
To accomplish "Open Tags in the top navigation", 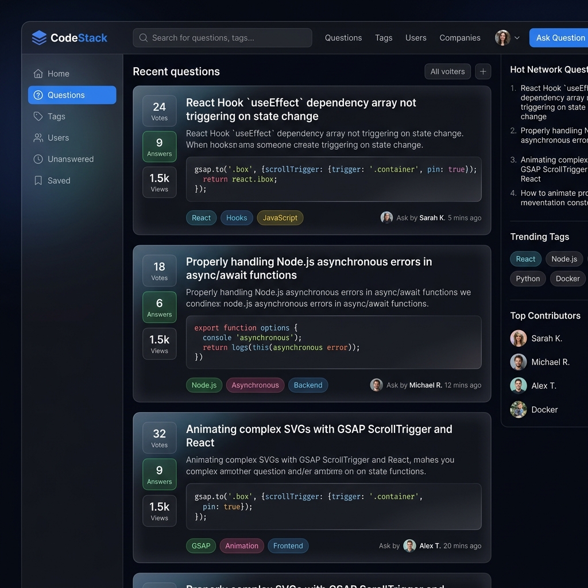I will click(384, 38).
